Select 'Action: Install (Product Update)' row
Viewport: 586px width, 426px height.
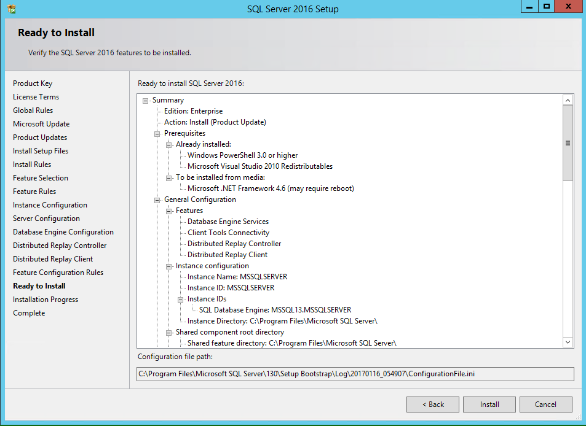click(215, 122)
